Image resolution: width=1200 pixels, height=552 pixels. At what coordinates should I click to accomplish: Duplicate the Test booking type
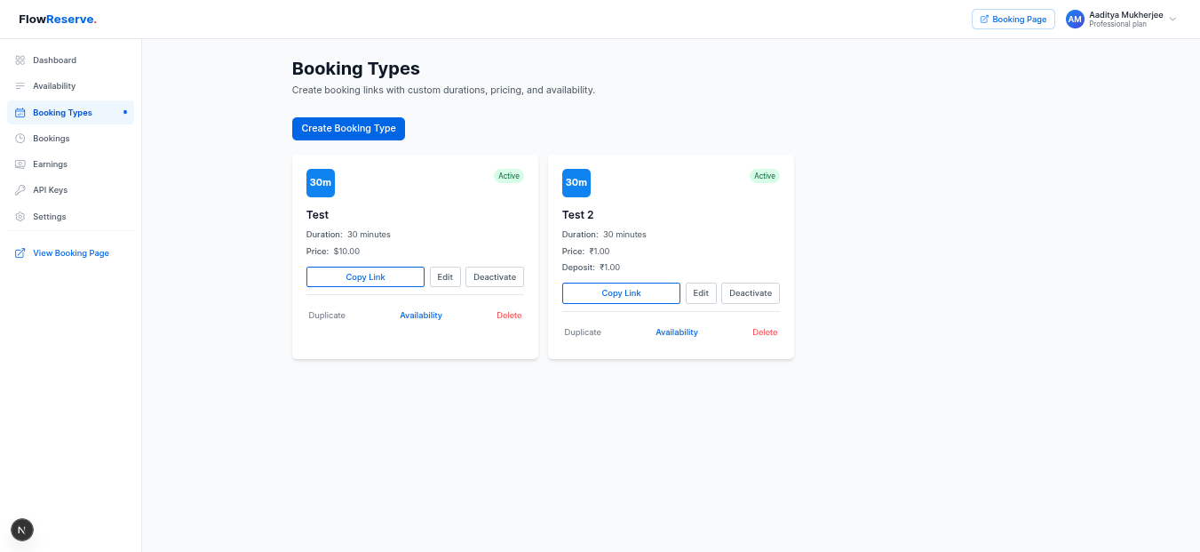tap(326, 315)
